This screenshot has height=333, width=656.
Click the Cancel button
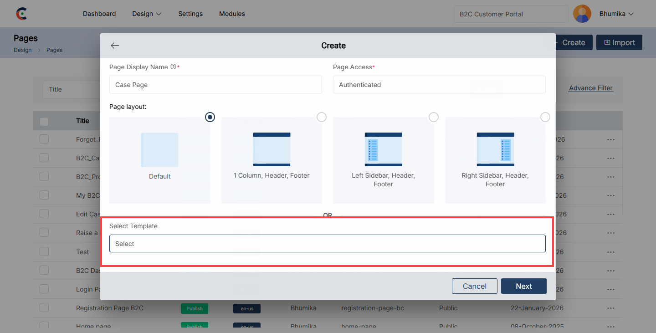[474, 286]
